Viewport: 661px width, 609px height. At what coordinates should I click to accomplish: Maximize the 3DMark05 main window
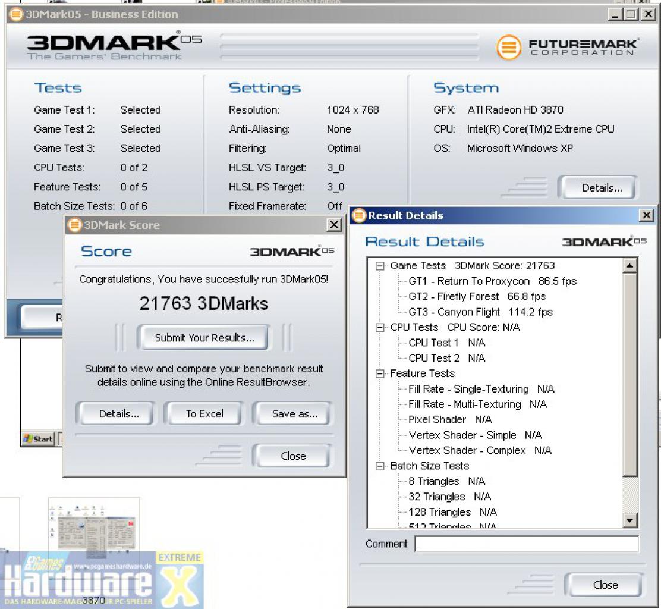click(631, 15)
